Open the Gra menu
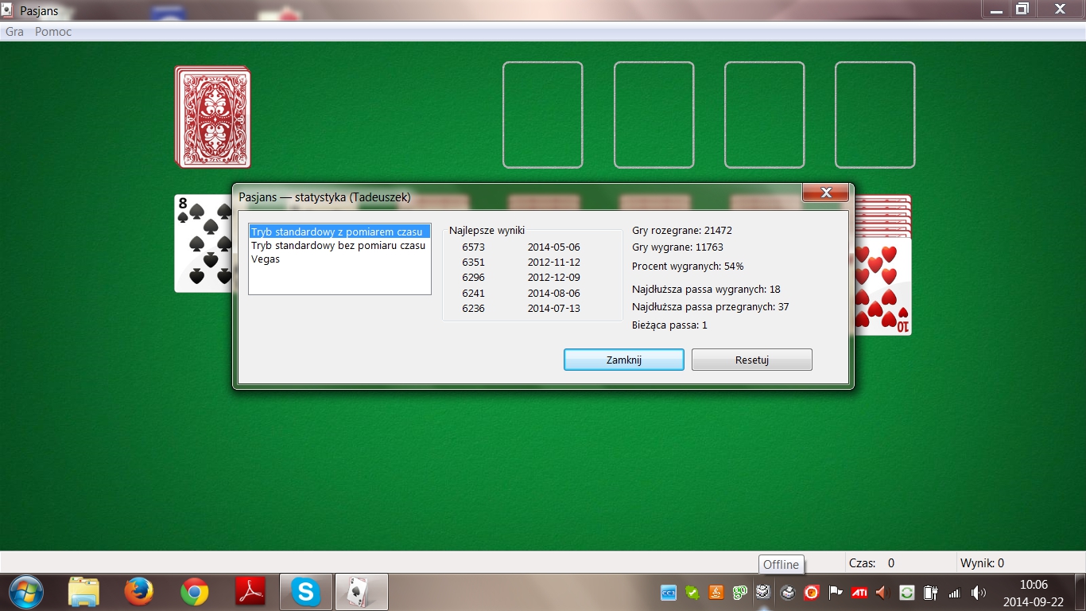Screen dimensions: 1086x611 (14, 32)
